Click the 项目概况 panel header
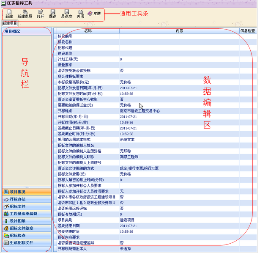260x253 pixels. (x=27, y=31)
